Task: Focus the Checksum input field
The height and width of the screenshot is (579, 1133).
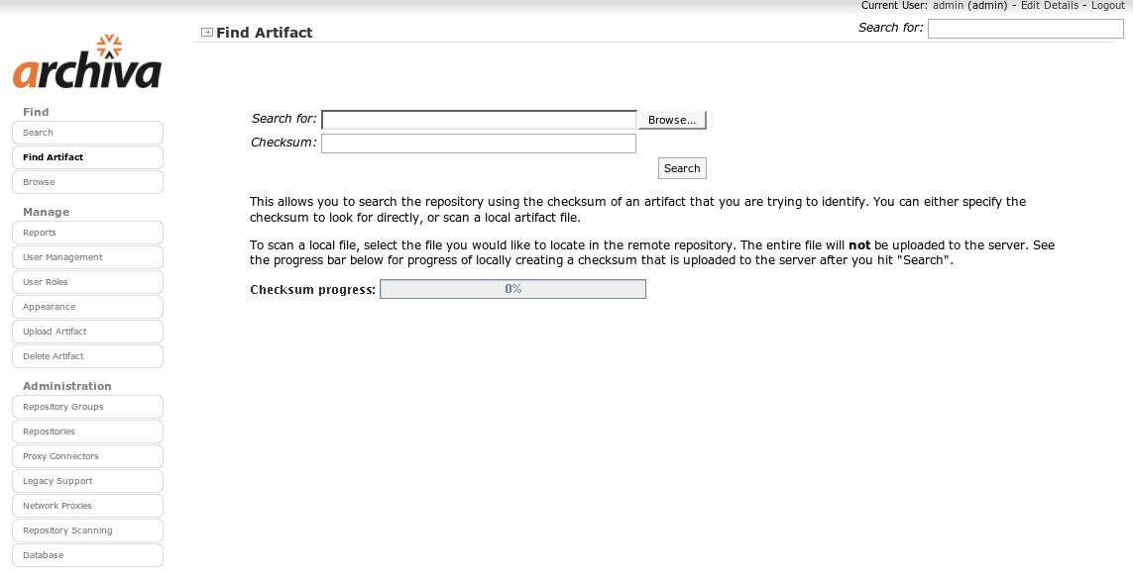Action: coord(478,144)
